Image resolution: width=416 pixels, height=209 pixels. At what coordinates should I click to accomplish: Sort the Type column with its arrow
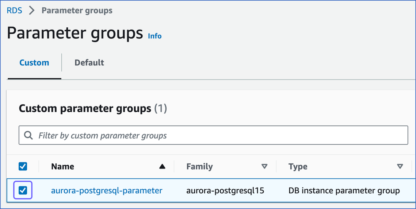(x=400, y=167)
